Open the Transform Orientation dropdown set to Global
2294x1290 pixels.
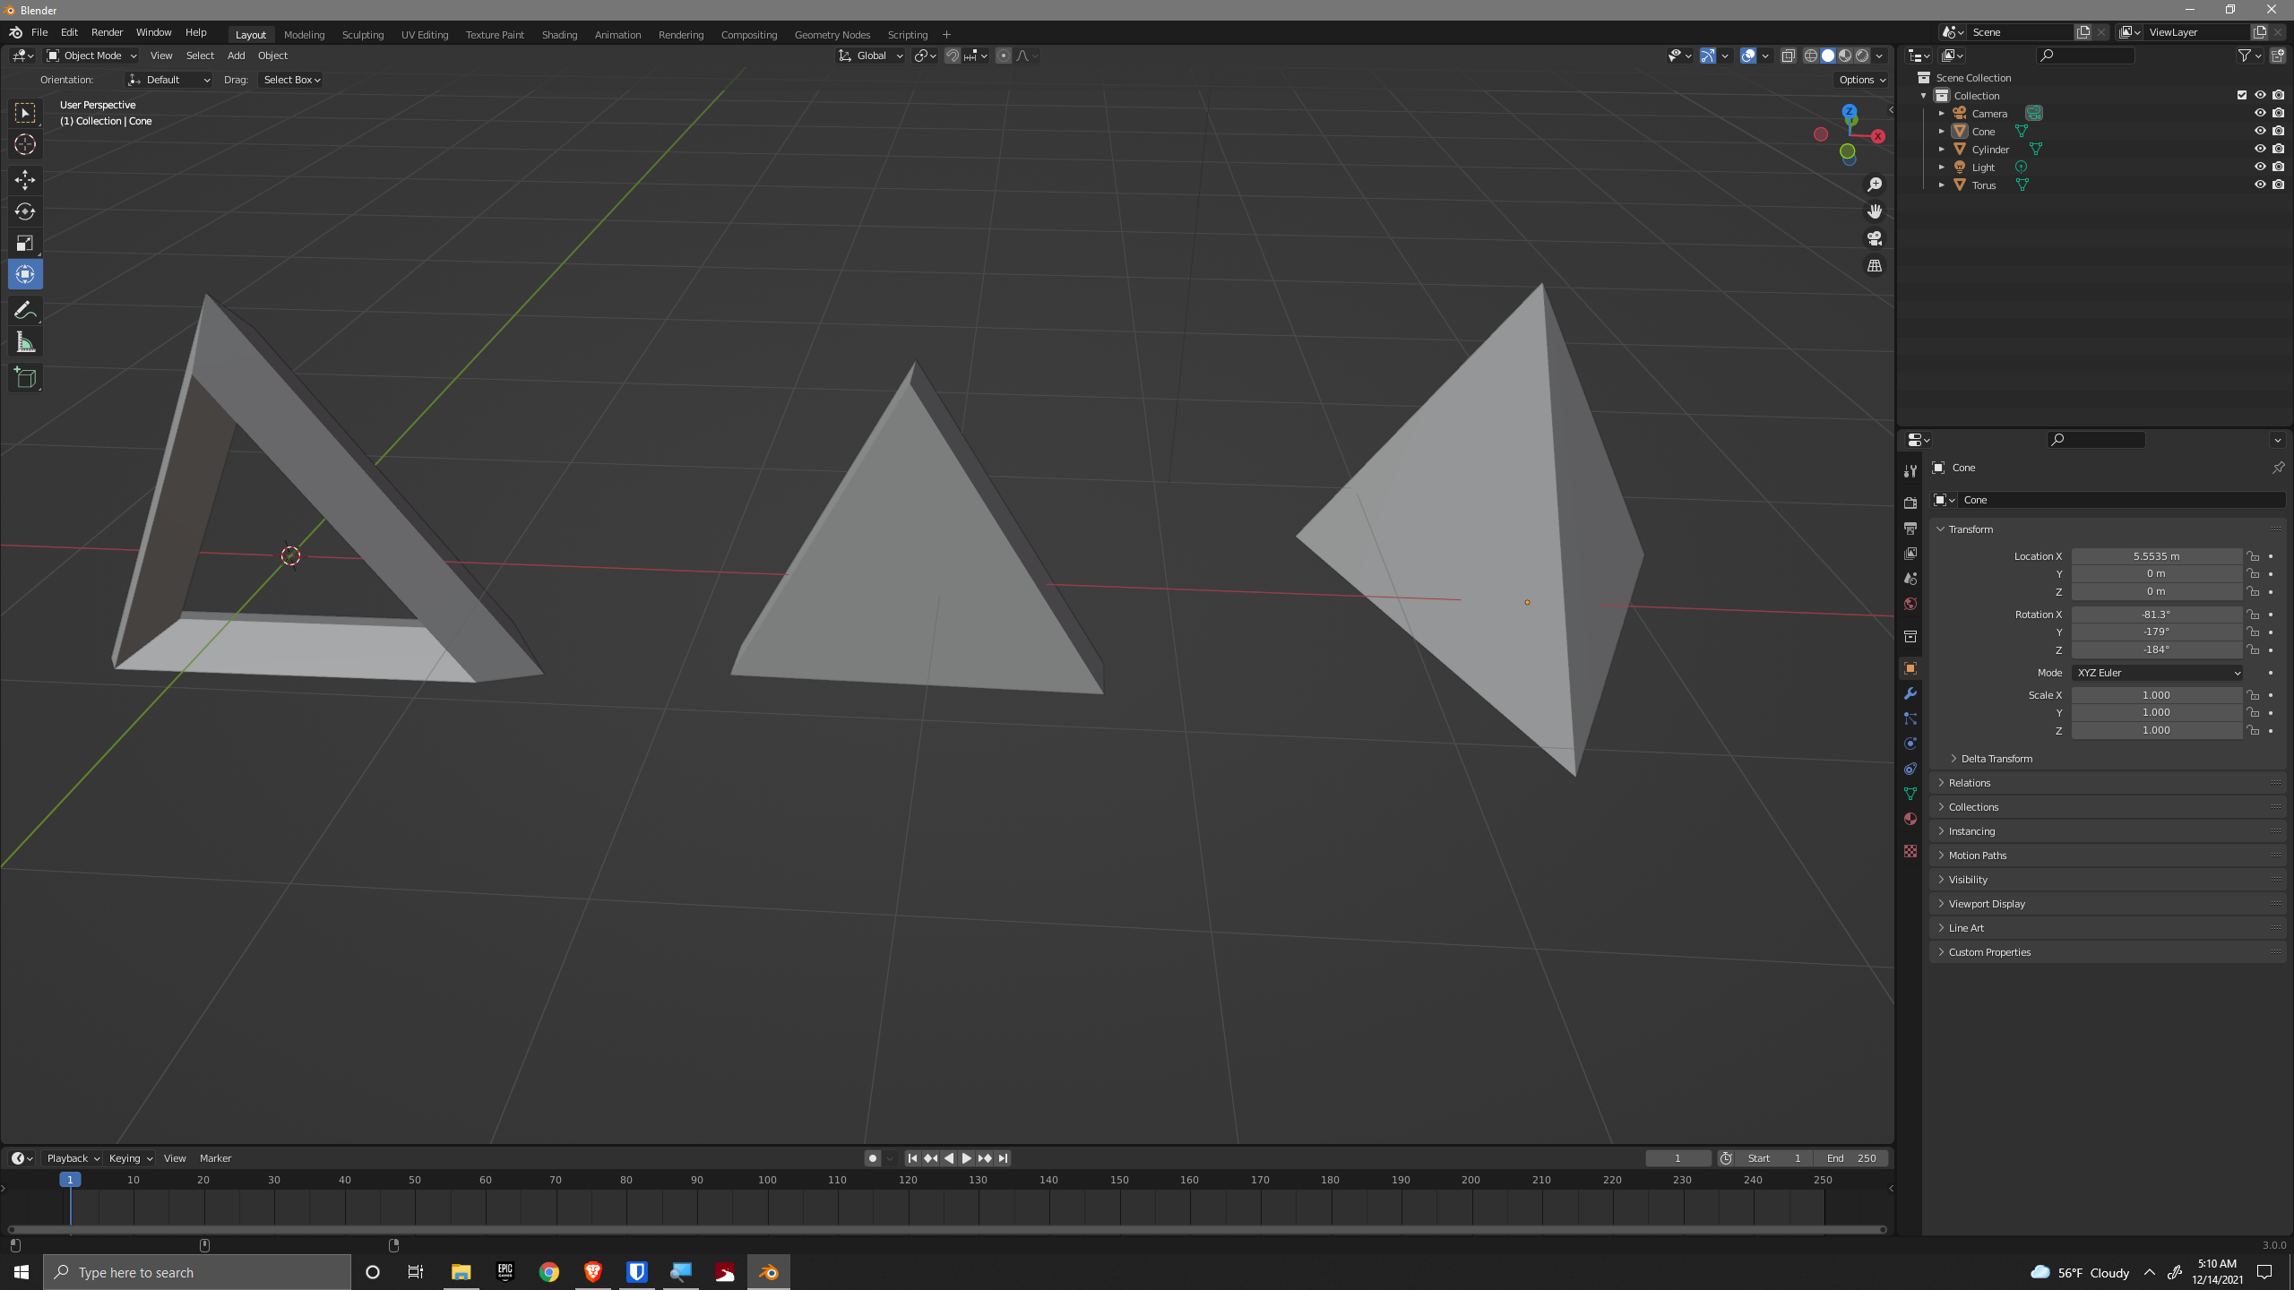pyautogui.click(x=869, y=56)
